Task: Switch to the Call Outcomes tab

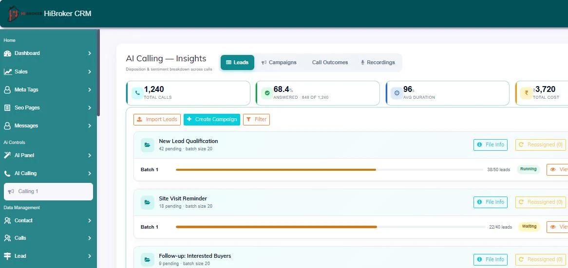Action: click(x=330, y=63)
